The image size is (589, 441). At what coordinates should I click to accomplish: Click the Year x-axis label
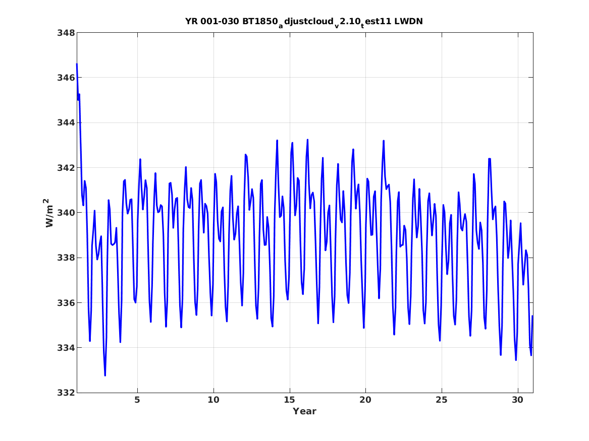(x=305, y=411)
